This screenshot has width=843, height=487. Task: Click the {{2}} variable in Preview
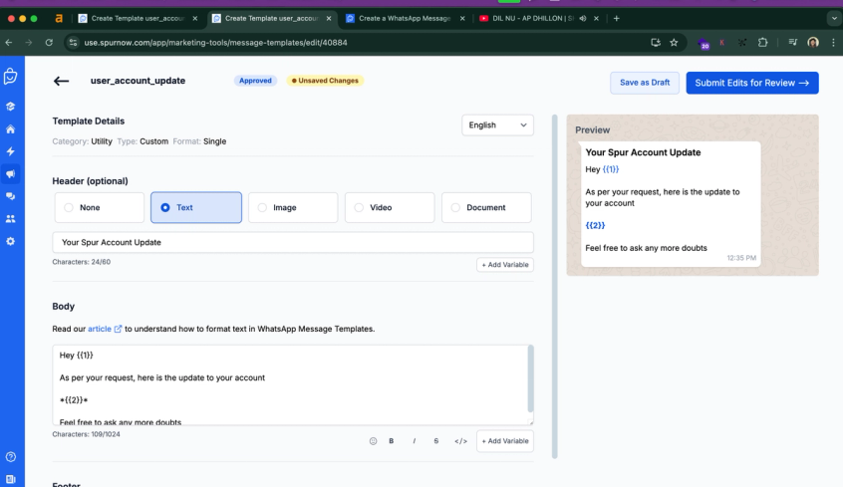[595, 225]
